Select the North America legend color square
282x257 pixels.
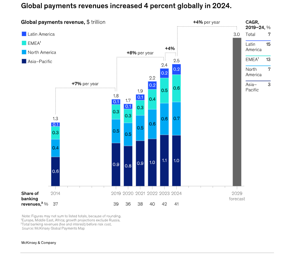coord(24,52)
